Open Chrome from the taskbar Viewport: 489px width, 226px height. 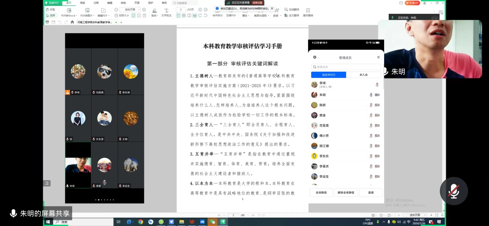[x=141, y=222]
